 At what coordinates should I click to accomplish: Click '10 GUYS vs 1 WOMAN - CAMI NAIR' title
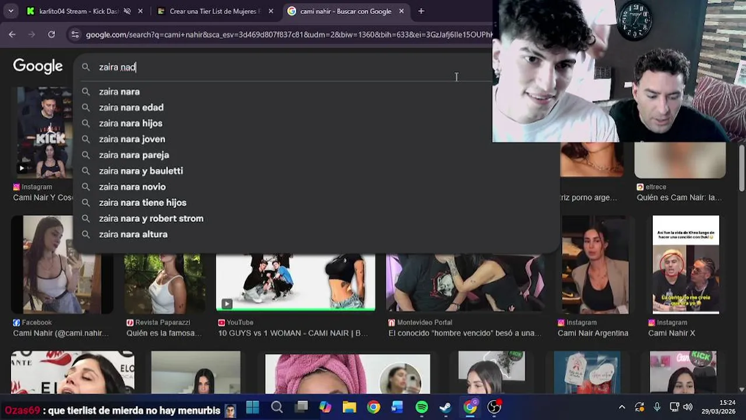[293, 333]
